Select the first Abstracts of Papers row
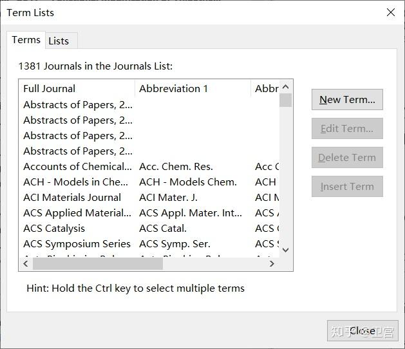The width and height of the screenshot is (405, 349). tap(77, 104)
